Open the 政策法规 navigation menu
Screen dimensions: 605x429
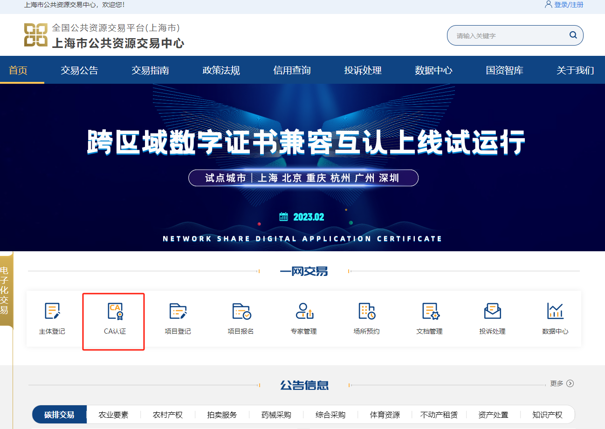coord(221,70)
